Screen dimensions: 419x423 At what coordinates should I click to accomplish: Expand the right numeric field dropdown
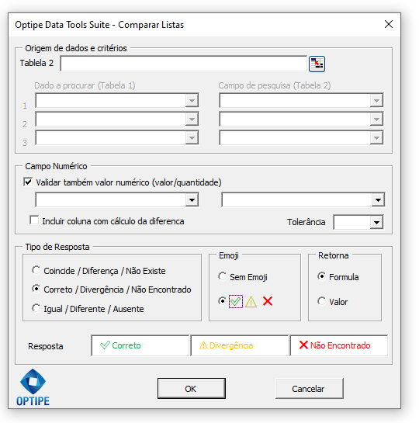[x=378, y=200]
